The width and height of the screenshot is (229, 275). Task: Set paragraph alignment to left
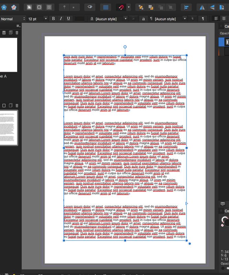[216, 19]
